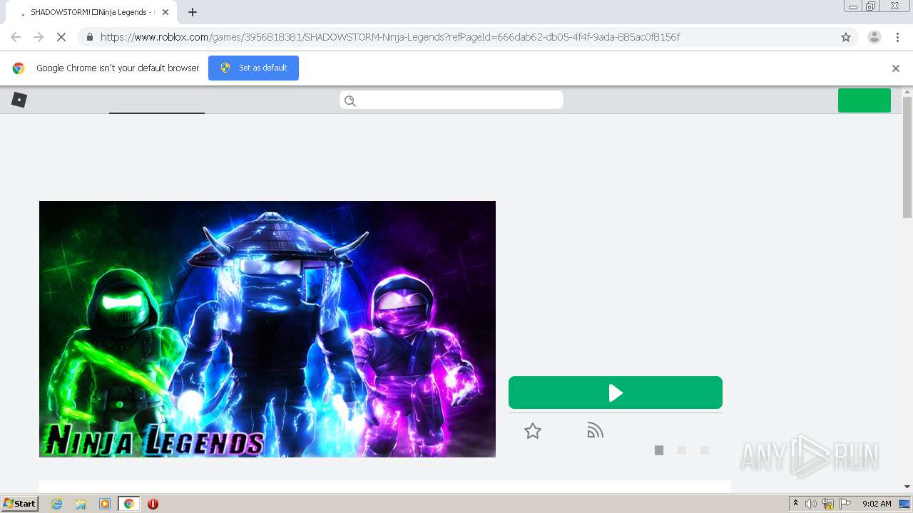Click the green header button
The image size is (913, 513).
[x=864, y=100]
